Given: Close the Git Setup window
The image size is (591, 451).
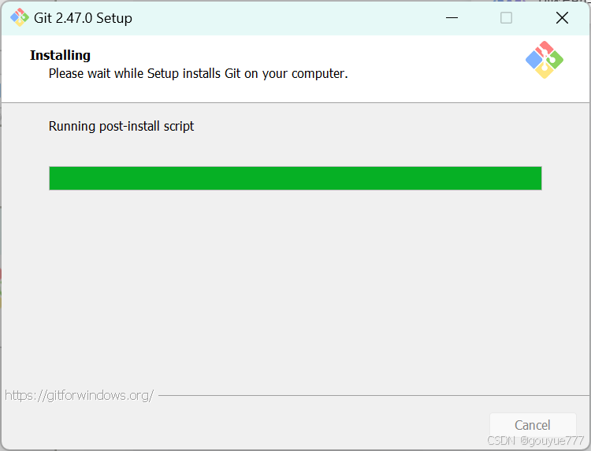Looking at the screenshot, I should (562, 17).
